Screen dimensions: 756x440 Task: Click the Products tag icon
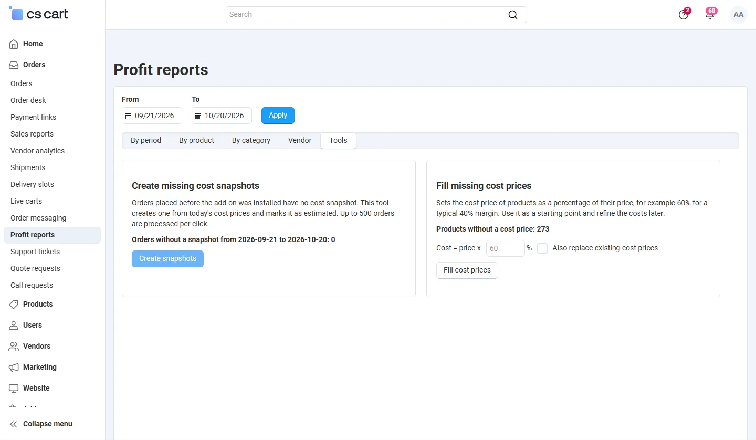click(14, 305)
